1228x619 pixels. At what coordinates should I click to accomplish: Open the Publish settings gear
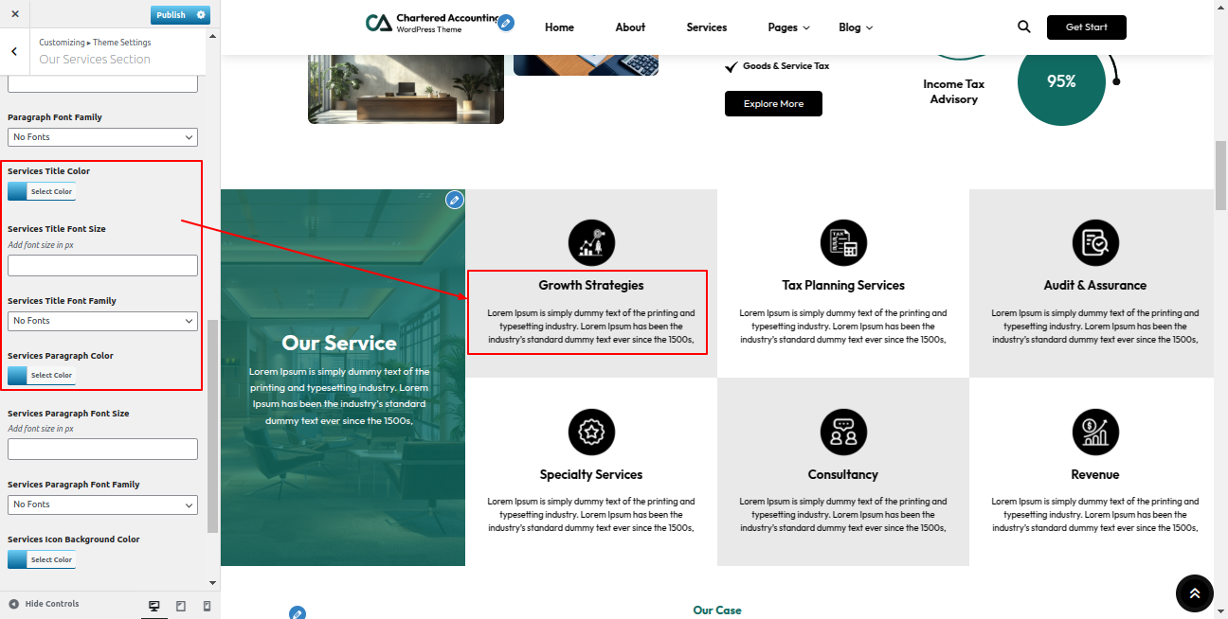[x=201, y=15]
